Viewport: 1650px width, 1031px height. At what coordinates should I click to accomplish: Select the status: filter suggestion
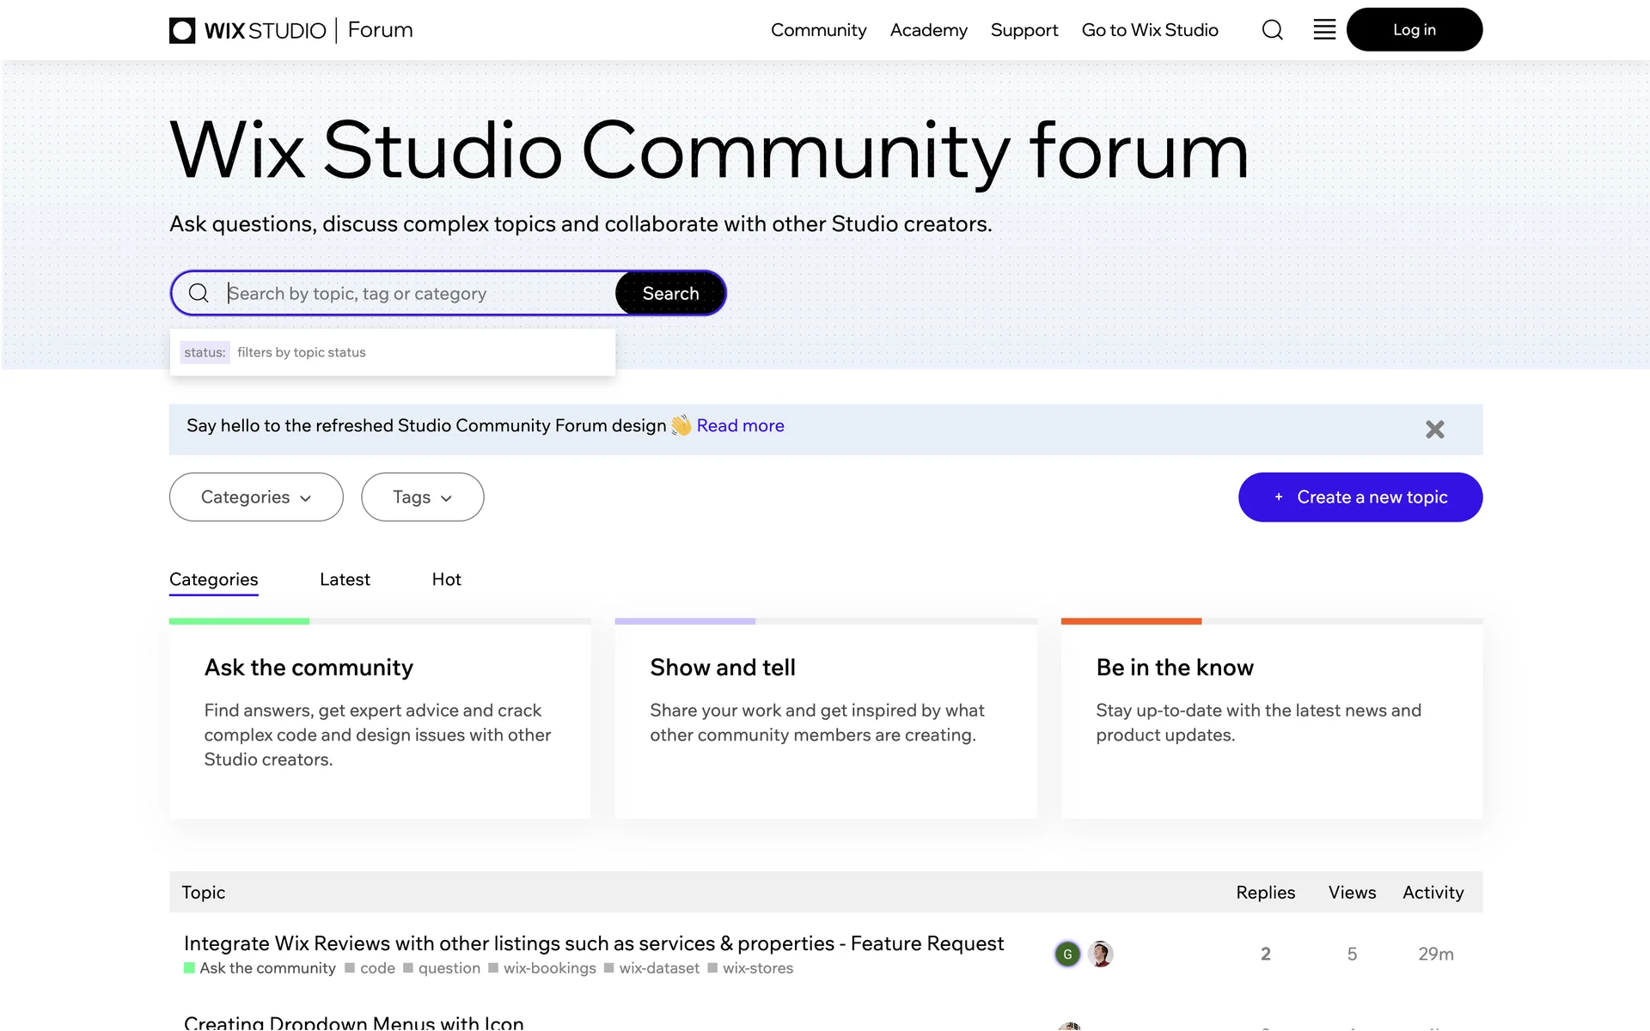pos(205,352)
